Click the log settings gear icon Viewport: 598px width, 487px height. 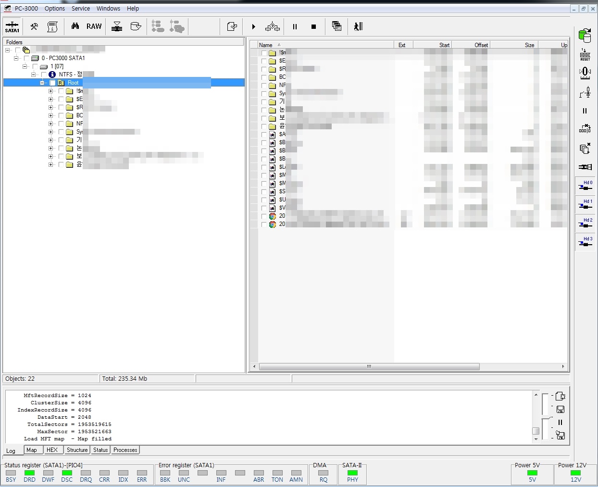point(560,396)
